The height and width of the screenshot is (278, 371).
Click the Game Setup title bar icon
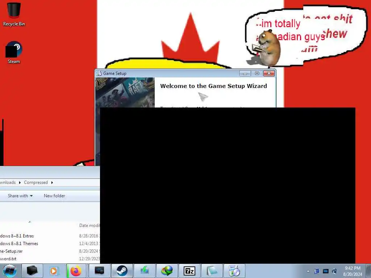coord(99,73)
